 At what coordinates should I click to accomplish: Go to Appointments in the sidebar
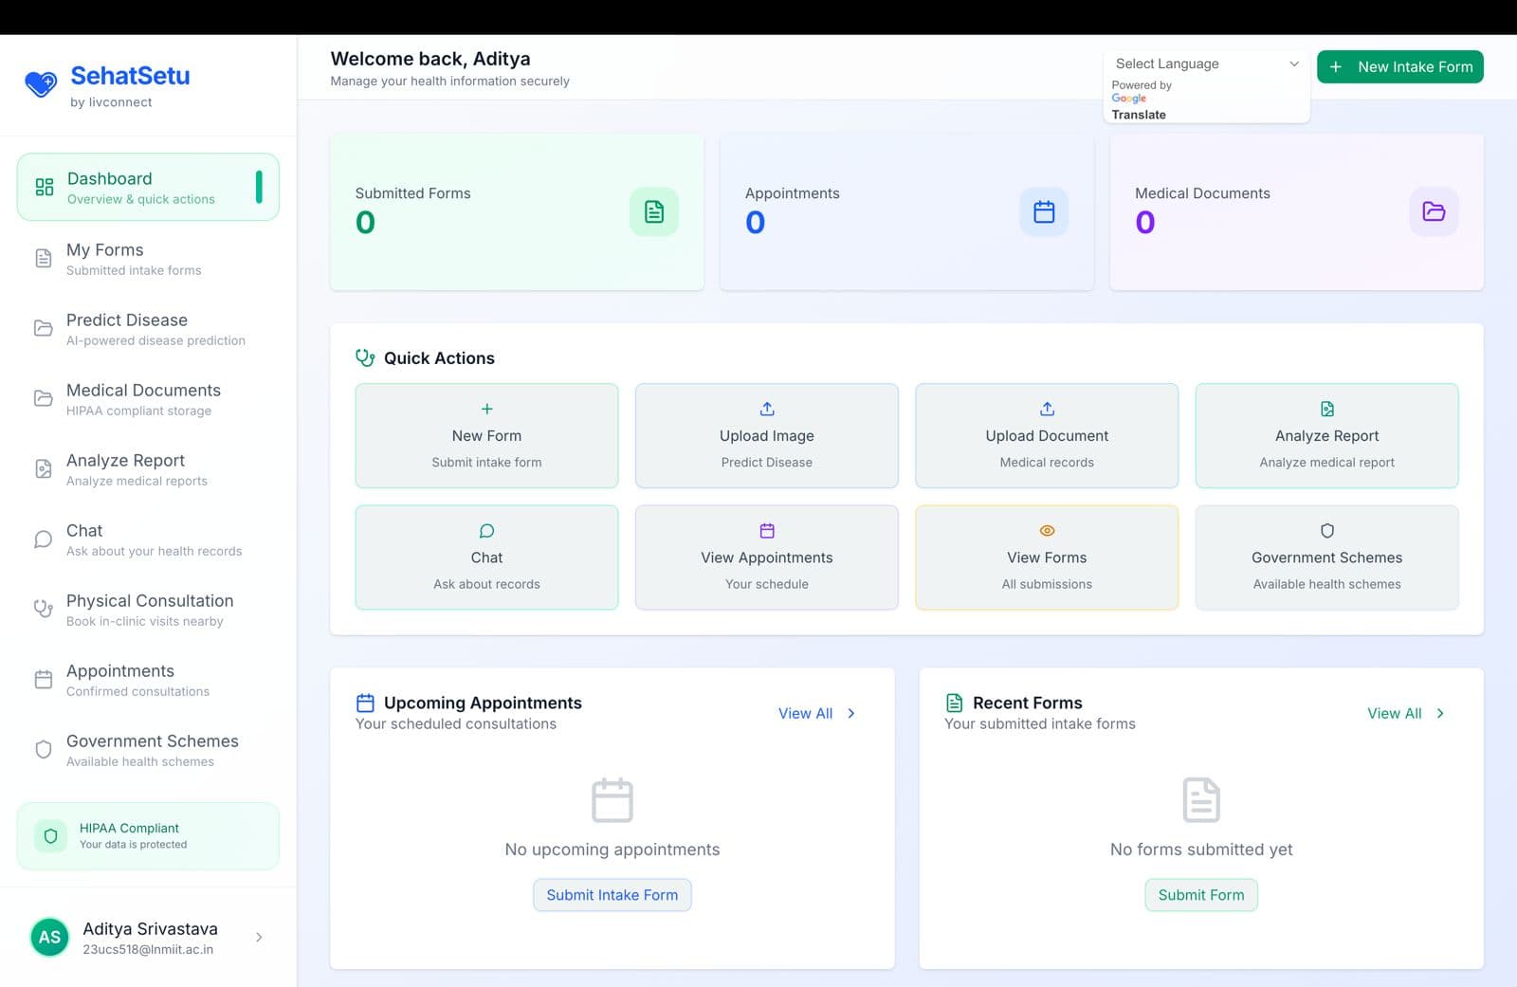[148, 679]
